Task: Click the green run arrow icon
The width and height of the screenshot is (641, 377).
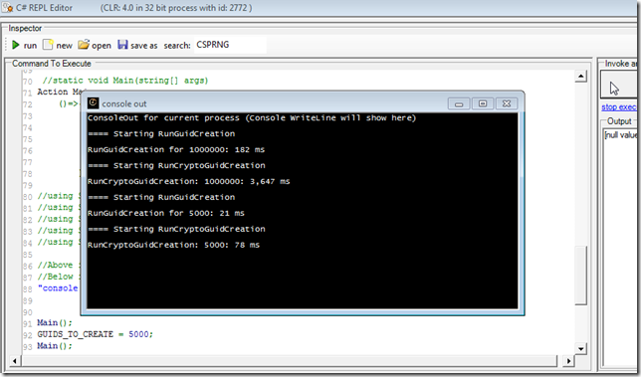Action: (16, 45)
